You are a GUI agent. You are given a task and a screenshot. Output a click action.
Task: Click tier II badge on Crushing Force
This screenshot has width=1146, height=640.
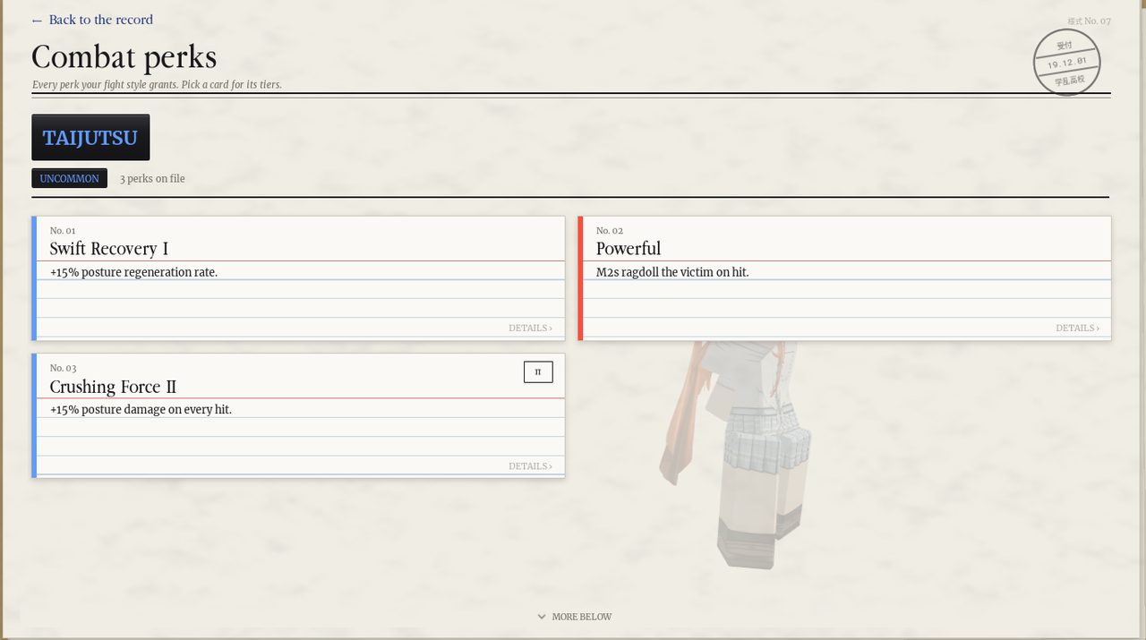(x=538, y=371)
